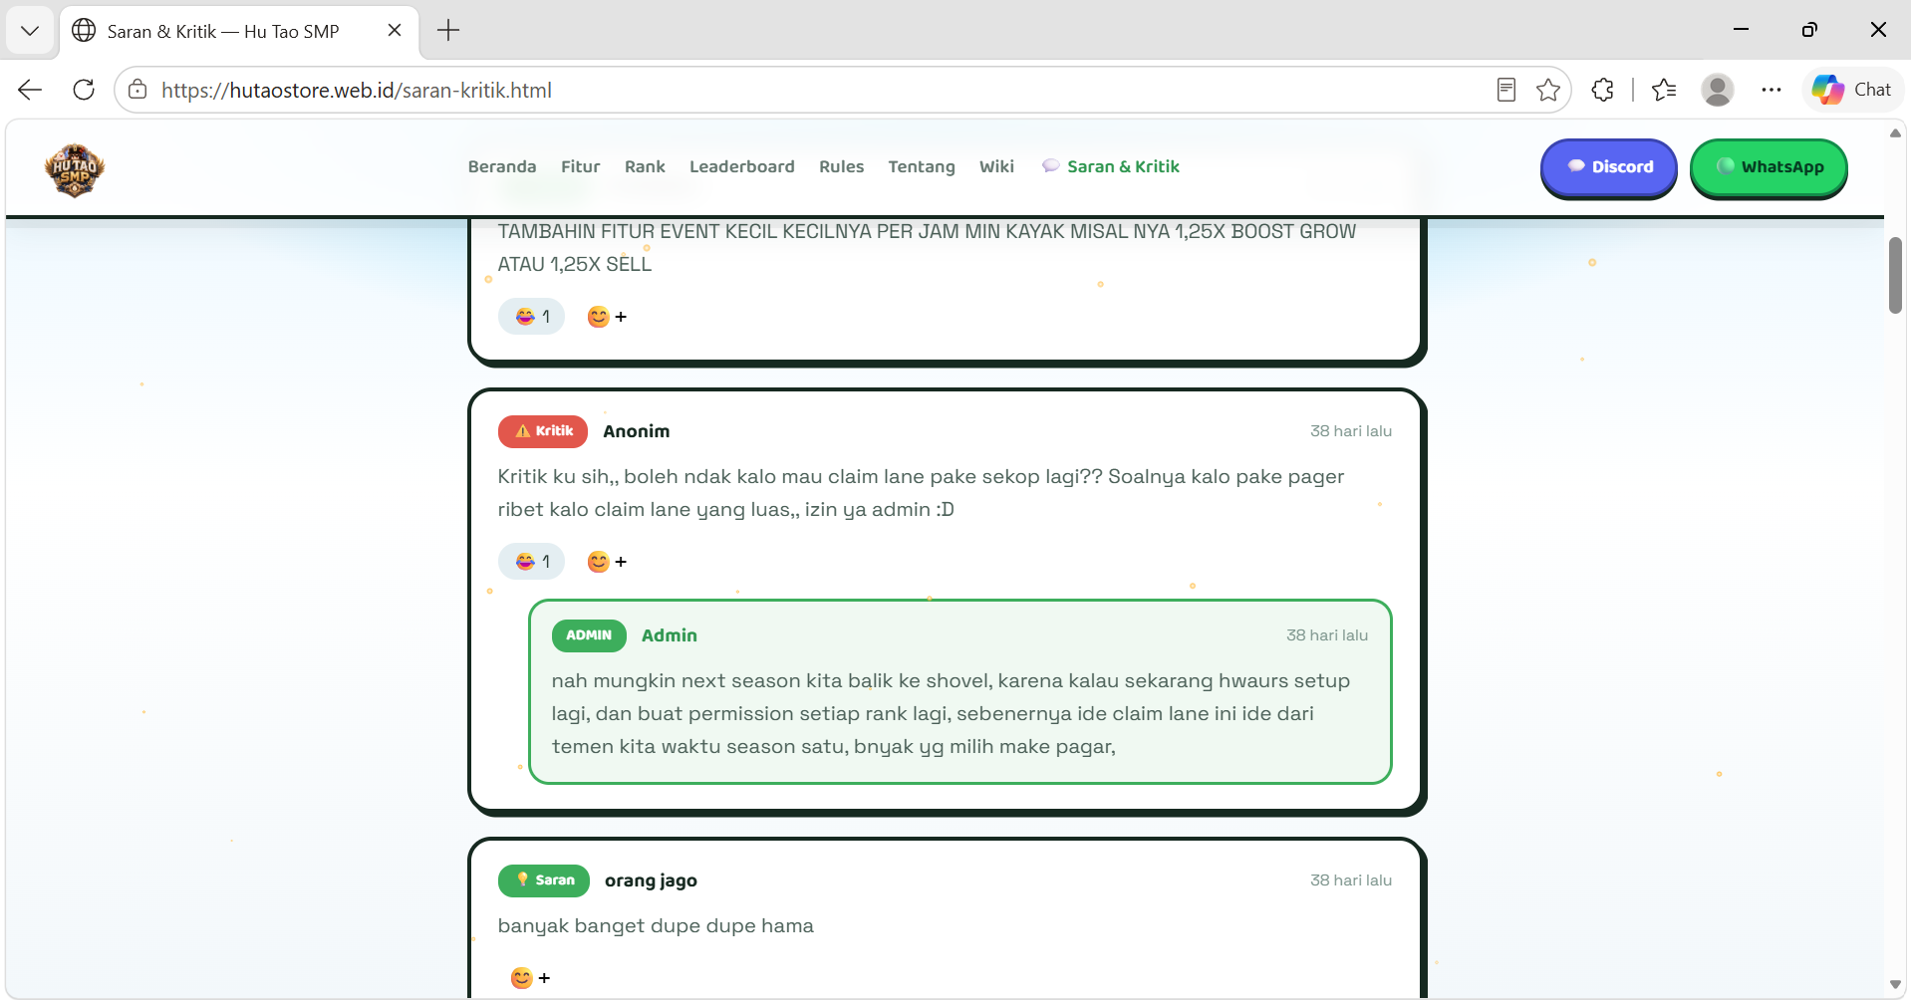This screenshot has width=1911, height=1002.
Task: Close the Saran & Kritik tab
Action: pos(395,31)
